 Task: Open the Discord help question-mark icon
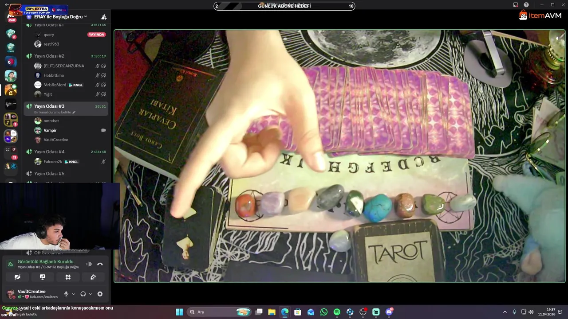click(x=526, y=5)
